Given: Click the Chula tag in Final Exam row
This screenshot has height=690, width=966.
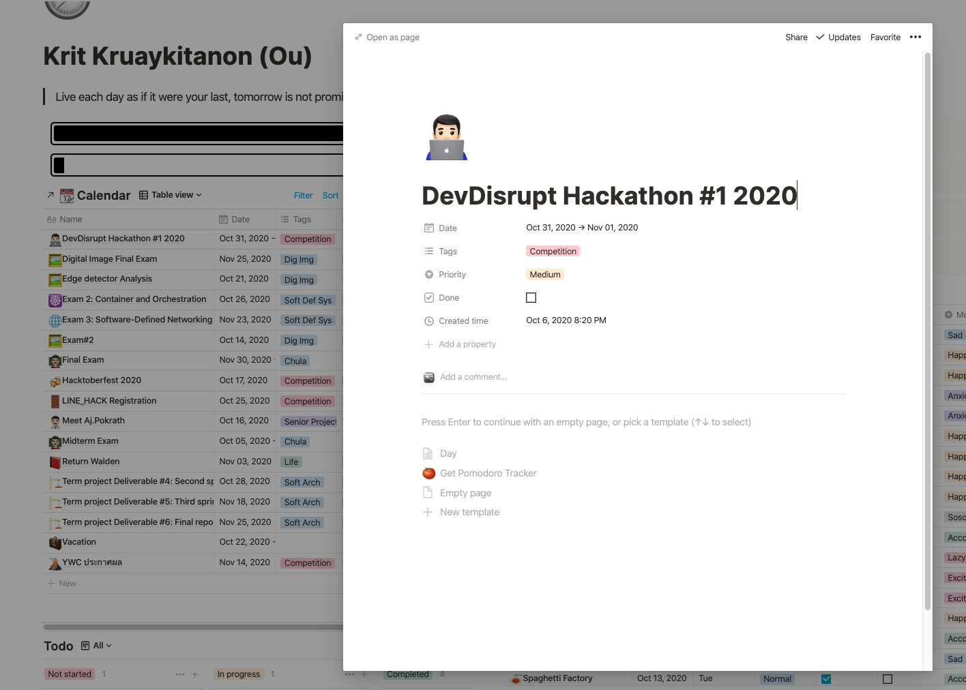Looking at the screenshot, I should coord(295,361).
